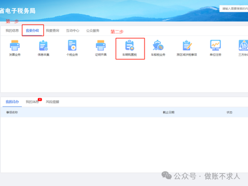
Task: Open 个税业务 document icon
Action: pos(72,46)
